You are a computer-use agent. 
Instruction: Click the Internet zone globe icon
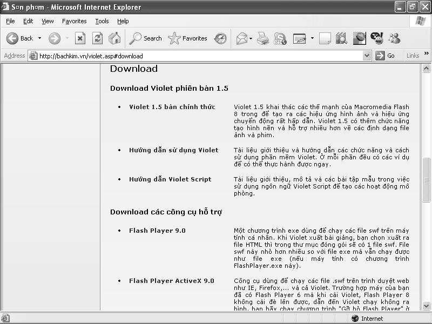pyautogui.click(x=355, y=319)
